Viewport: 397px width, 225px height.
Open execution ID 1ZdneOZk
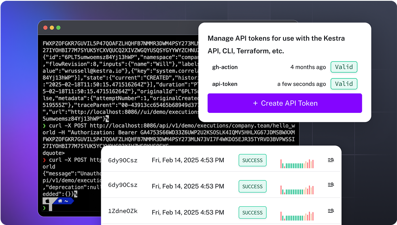click(123, 211)
